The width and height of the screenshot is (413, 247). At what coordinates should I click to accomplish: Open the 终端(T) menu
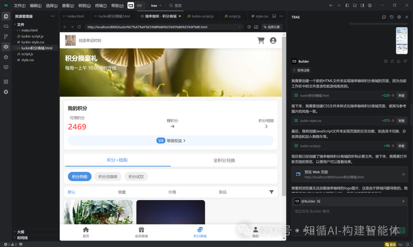[101, 5]
